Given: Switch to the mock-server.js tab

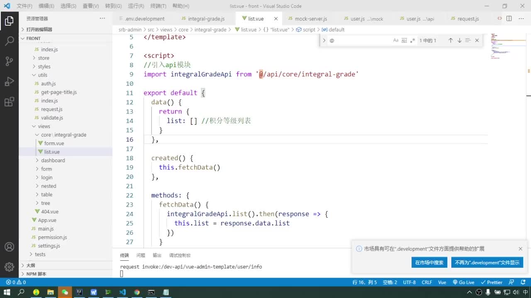Looking at the screenshot, I should point(311,19).
